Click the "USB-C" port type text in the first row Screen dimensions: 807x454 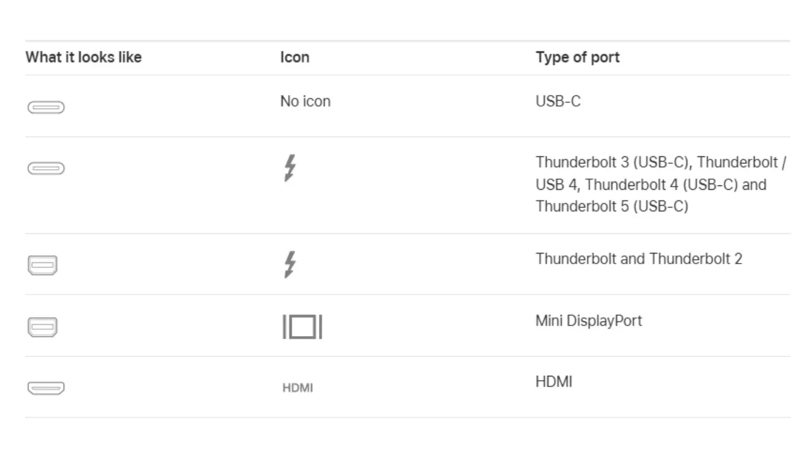point(558,102)
